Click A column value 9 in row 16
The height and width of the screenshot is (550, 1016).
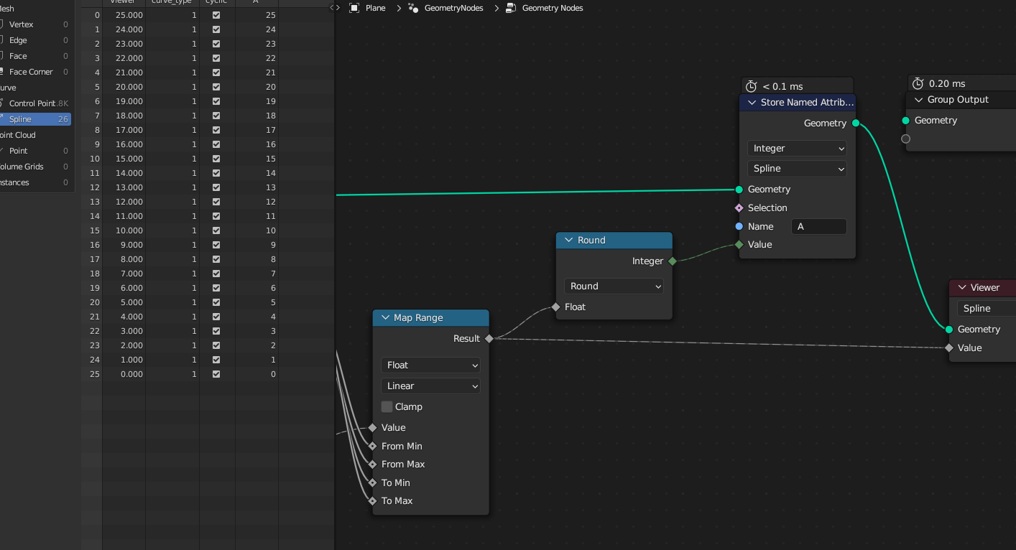257,245
